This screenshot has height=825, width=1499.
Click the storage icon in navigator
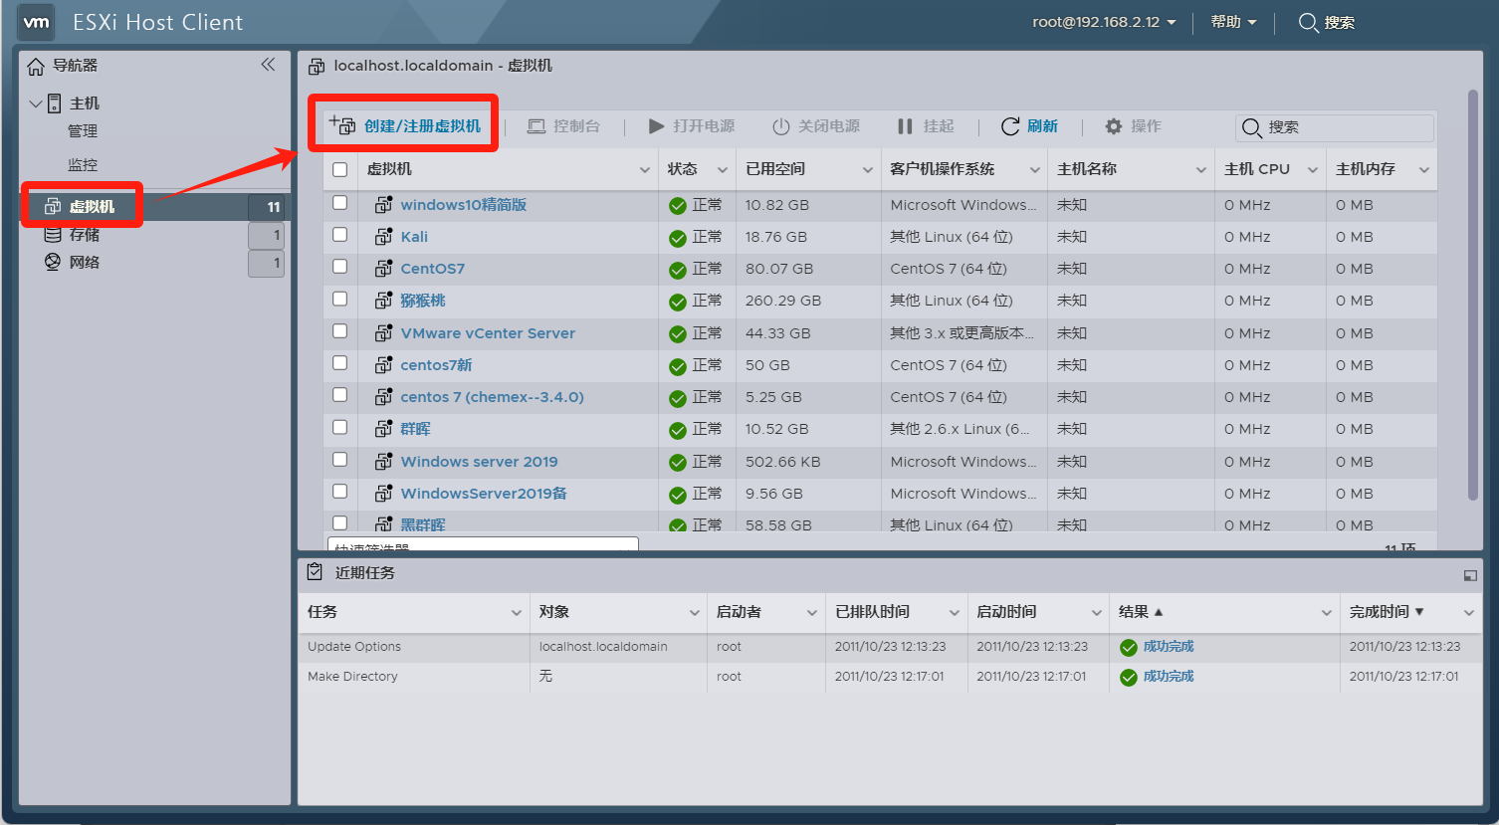pyautogui.click(x=53, y=235)
